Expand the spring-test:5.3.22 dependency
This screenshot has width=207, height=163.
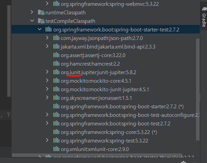[47, 140]
